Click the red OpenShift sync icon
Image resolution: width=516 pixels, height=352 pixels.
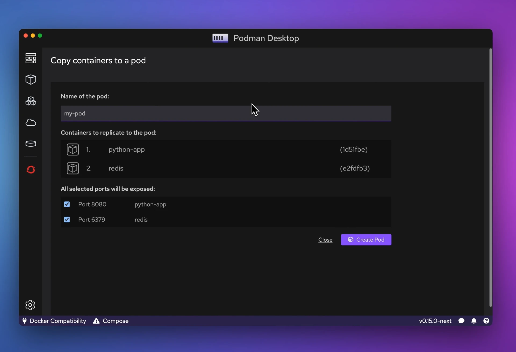pyautogui.click(x=31, y=170)
